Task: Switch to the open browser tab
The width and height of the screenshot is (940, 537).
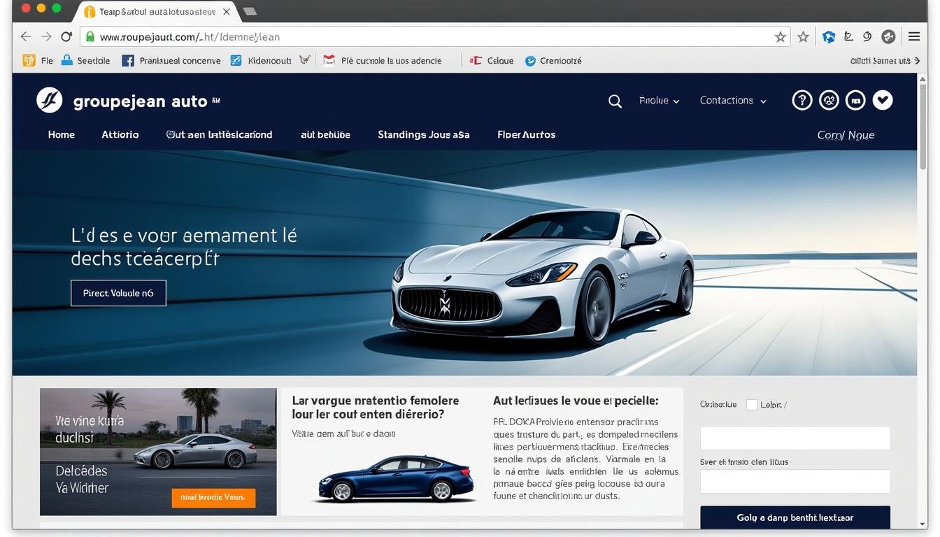Action: coord(150,11)
